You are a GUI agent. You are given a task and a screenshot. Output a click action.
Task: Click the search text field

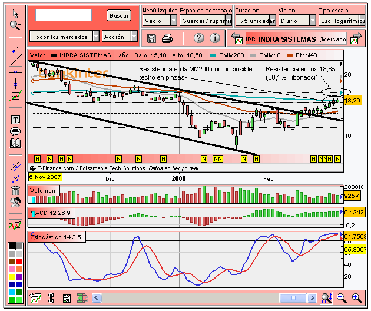[x=64, y=15]
